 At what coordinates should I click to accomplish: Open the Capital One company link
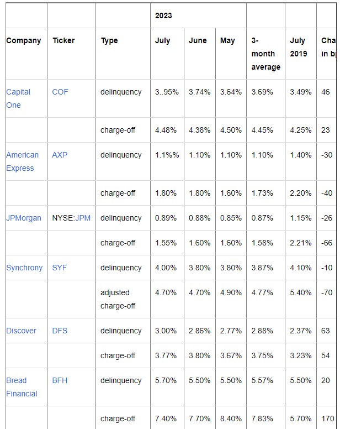[18, 92]
